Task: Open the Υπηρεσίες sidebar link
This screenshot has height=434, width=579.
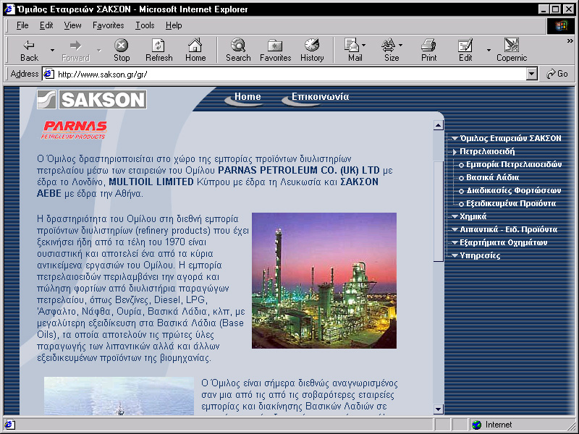Action: 480,255
